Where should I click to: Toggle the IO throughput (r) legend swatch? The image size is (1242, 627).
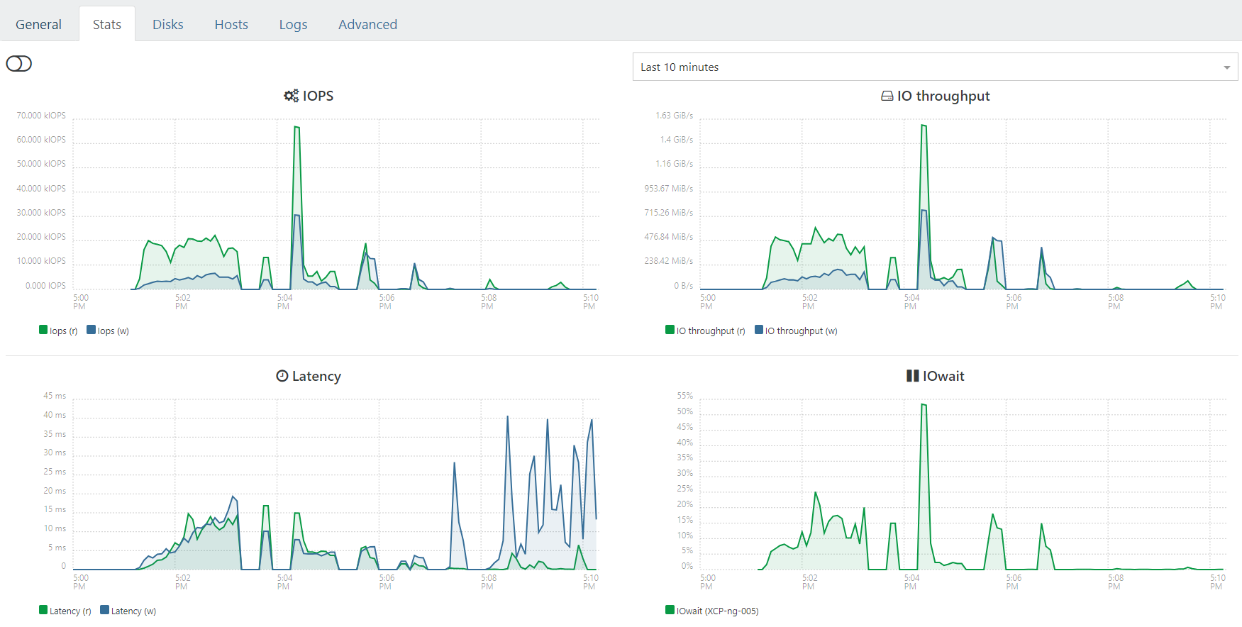coord(670,329)
